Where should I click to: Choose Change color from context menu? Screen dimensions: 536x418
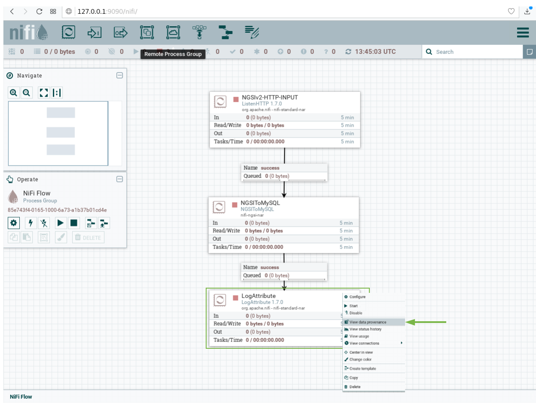[x=374, y=360]
